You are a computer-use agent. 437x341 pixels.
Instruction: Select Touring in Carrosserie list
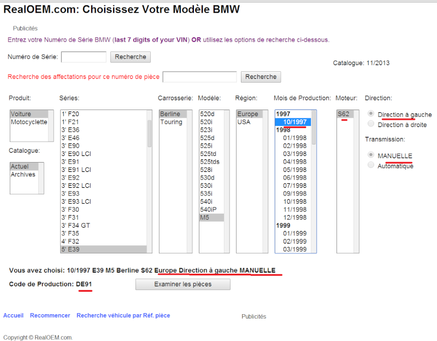coord(173,122)
